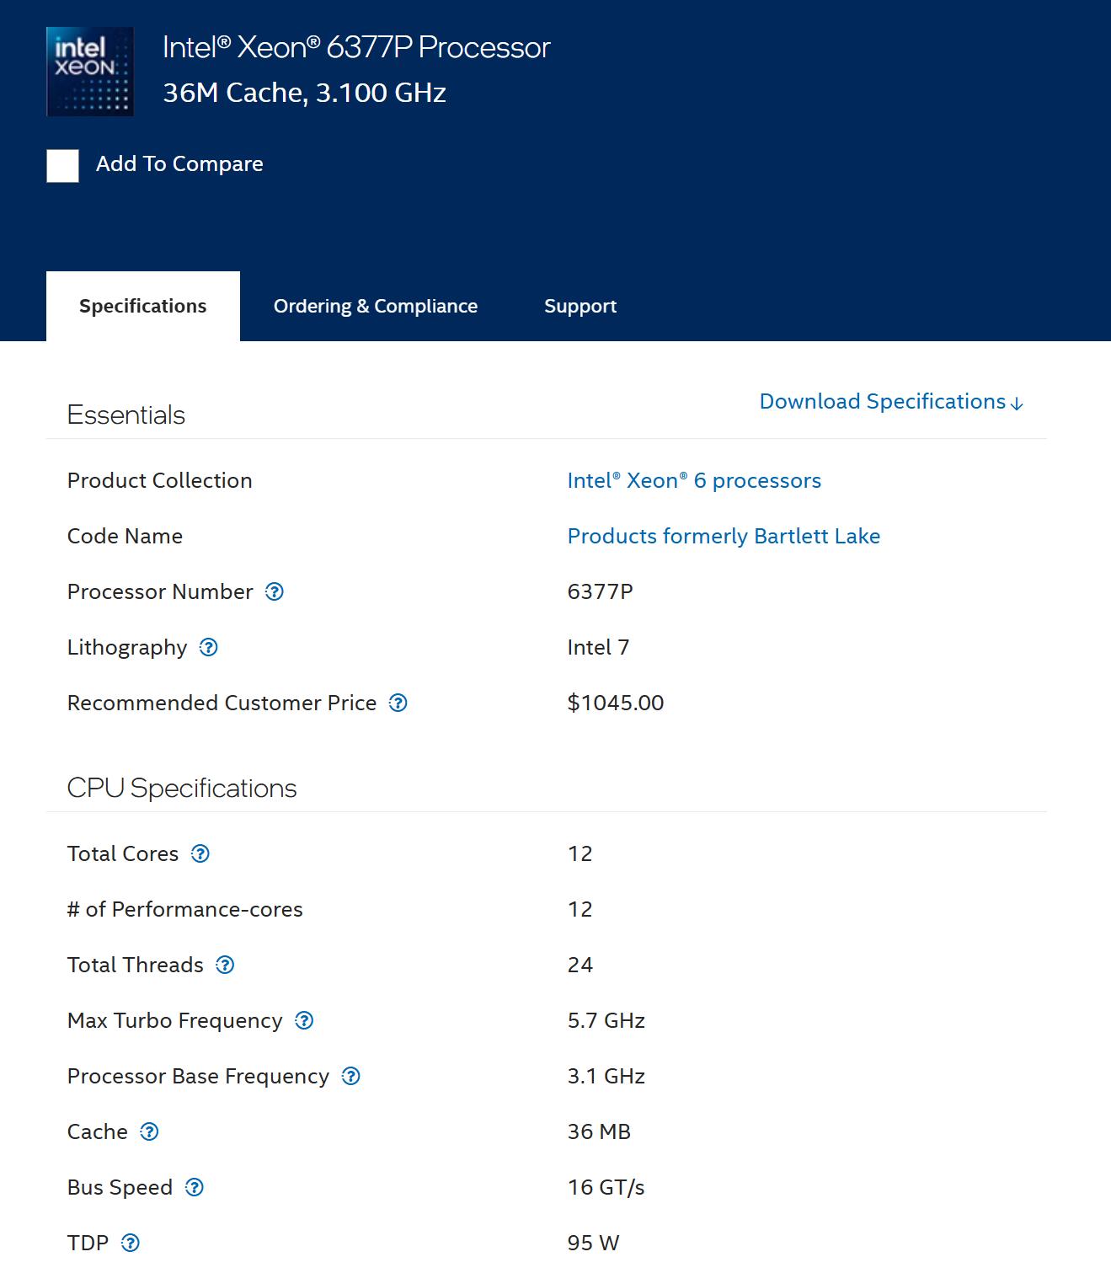
Task: Open Products formerly Bartlett Lake link
Action: (x=724, y=536)
